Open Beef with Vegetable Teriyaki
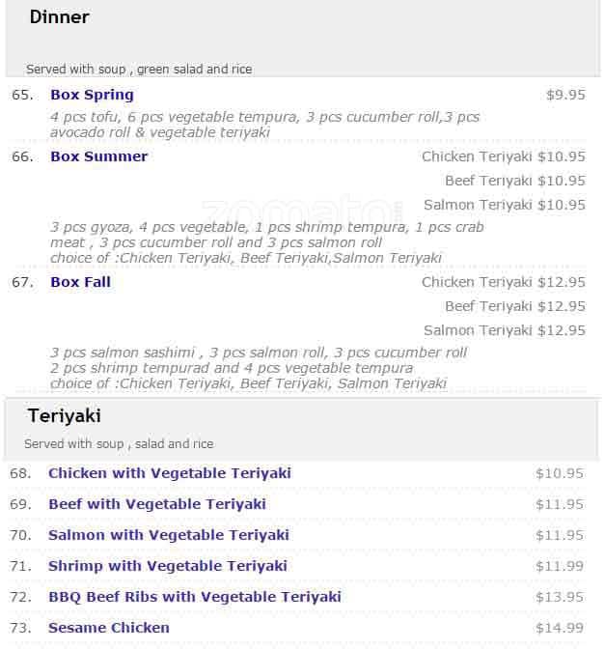This screenshot has width=605, height=650. (156, 504)
